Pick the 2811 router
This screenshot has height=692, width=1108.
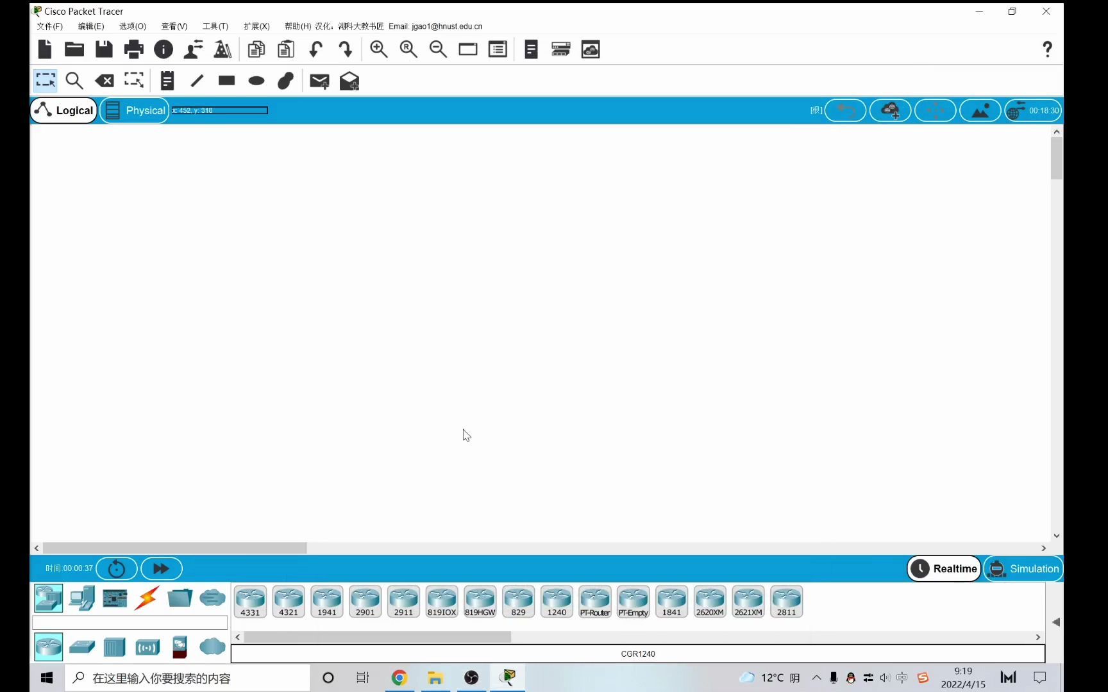pos(787,602)
